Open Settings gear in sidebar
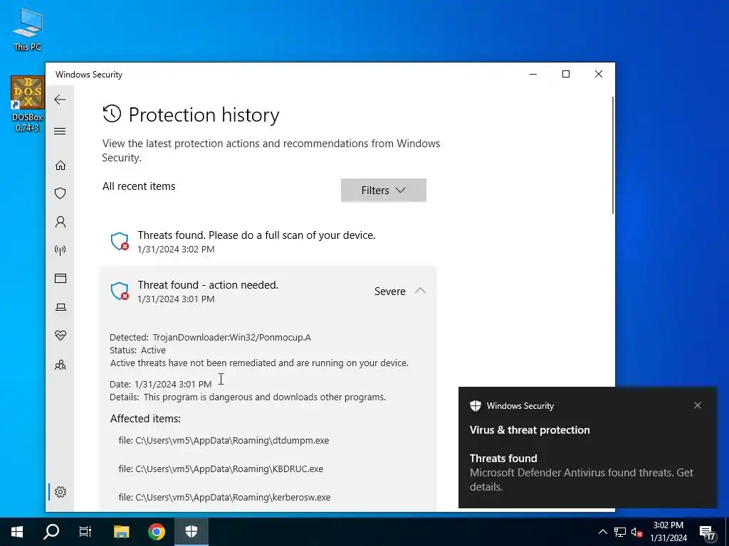729x546 pixels. click(x=61, y=492)
